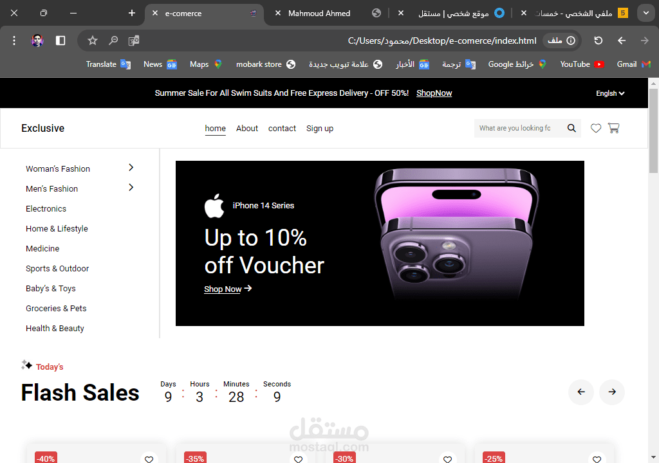Click the ShopNow link in top banner
659x463 pixels.
coord(434,93)
